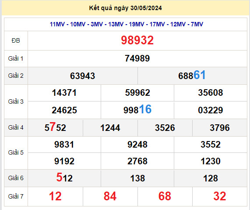
Task: Select the Giải 3 number 03229
Action: pos(210,110)
